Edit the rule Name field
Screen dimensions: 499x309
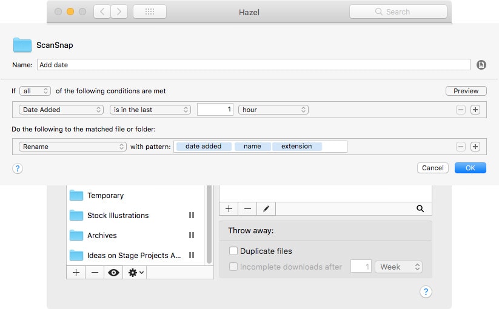coord(253,65)
